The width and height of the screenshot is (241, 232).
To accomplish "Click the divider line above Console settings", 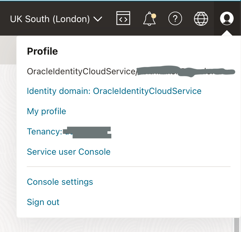I will point(128,167).
